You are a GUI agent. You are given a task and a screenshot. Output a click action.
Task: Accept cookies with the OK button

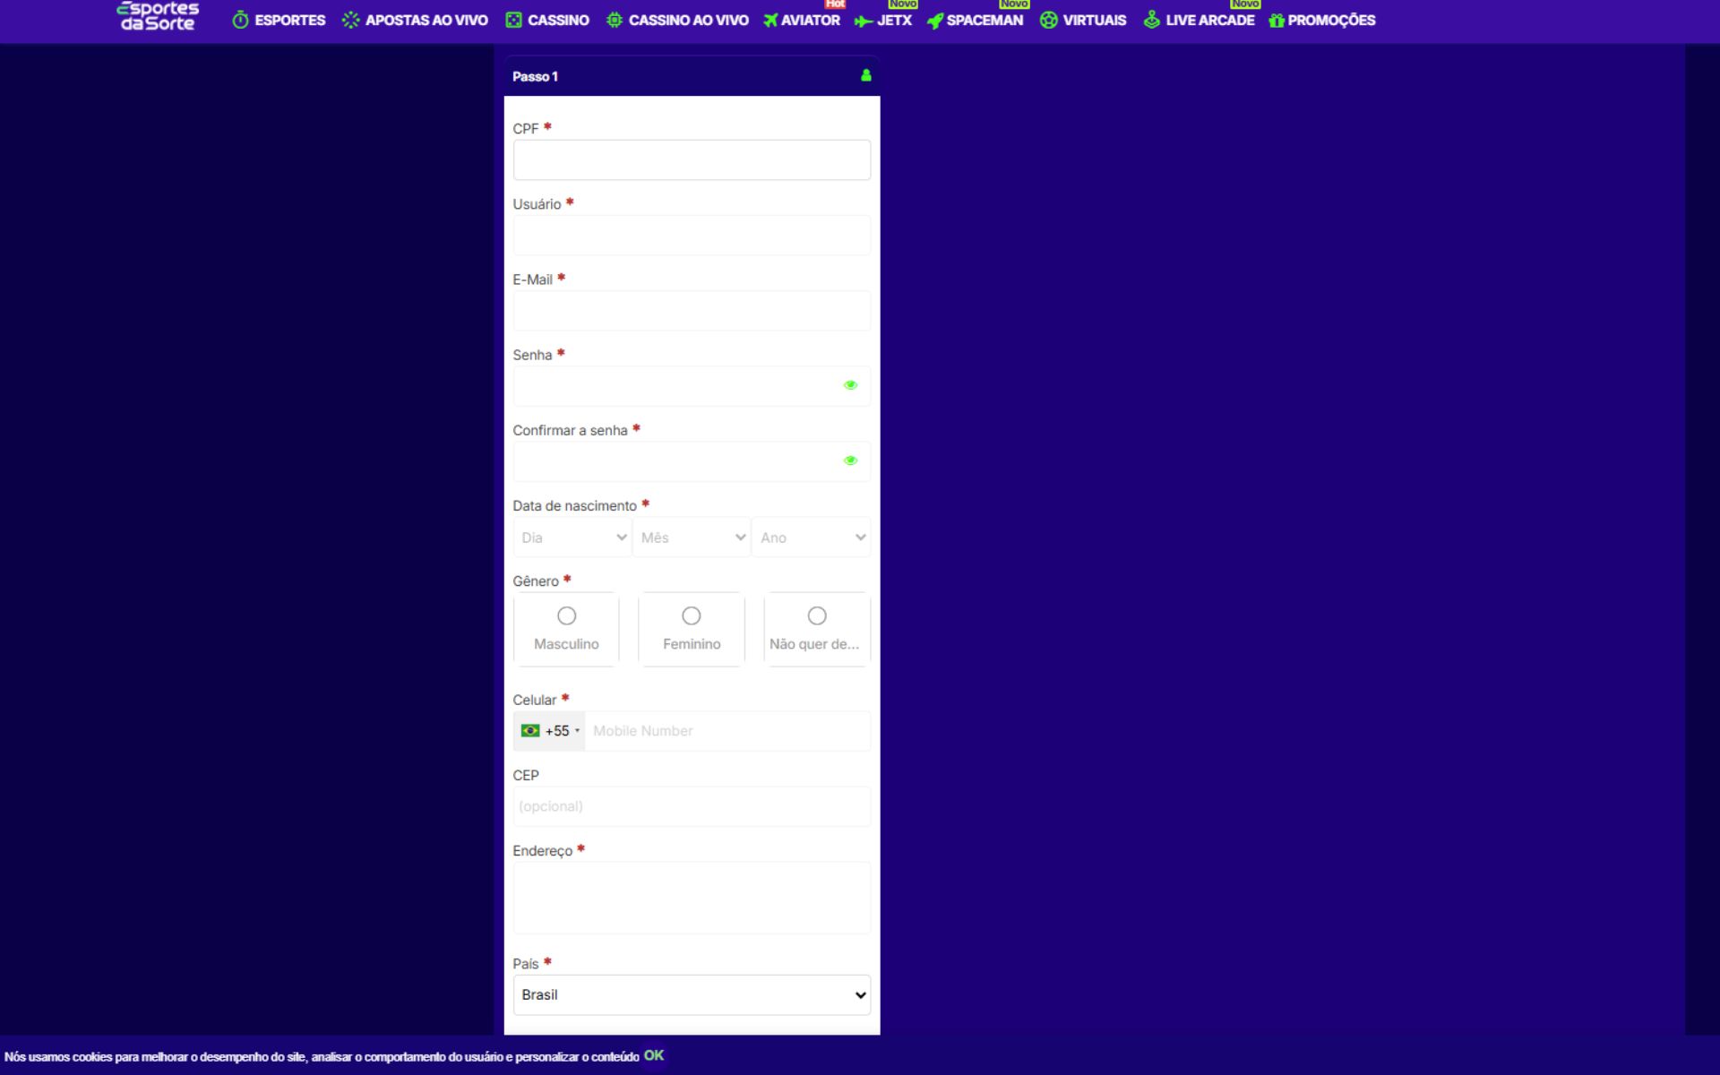click(654, 1055)
